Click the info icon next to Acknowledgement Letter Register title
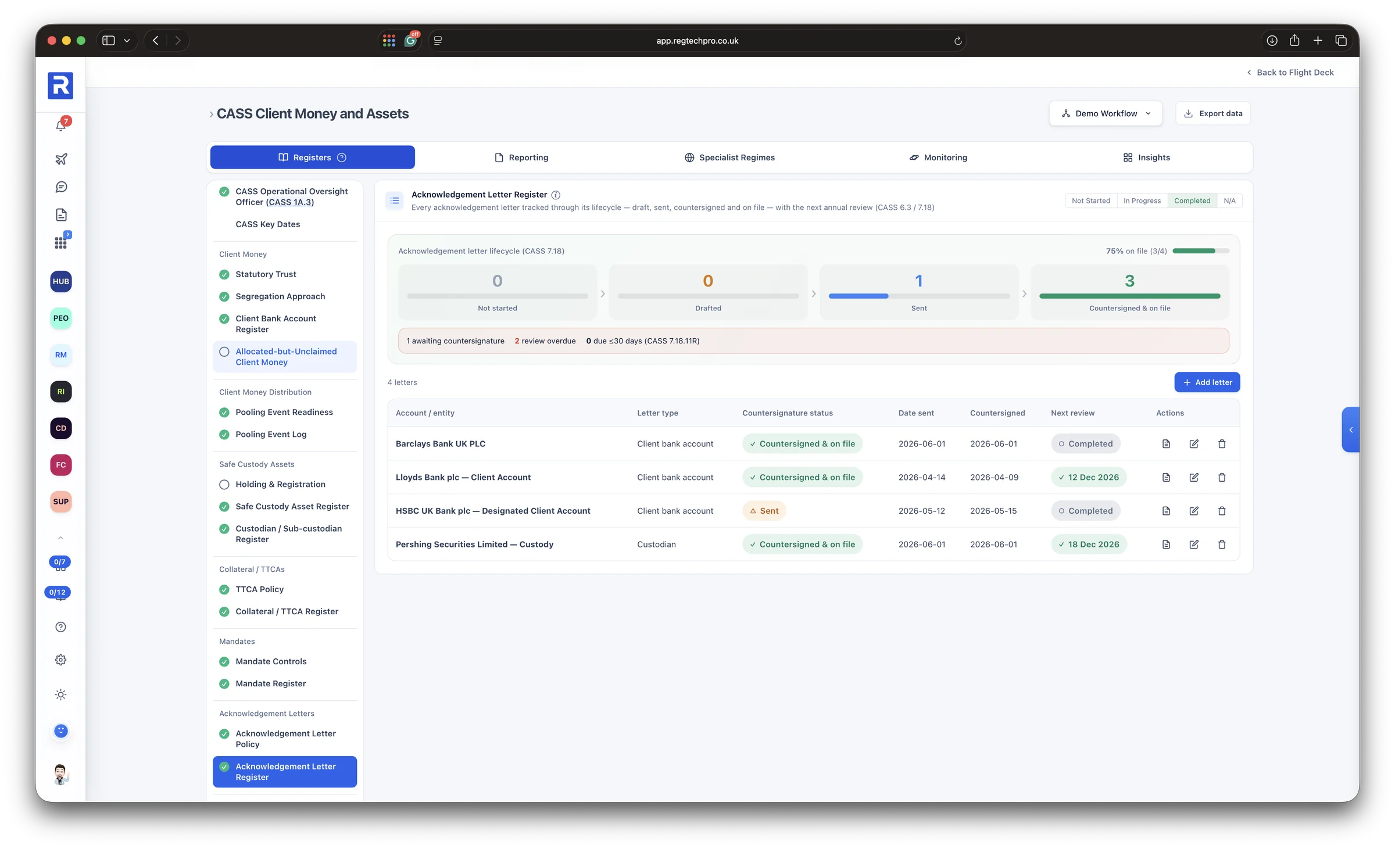The height and width of the screenshot is (849, 1395). [x=556, y=195]
